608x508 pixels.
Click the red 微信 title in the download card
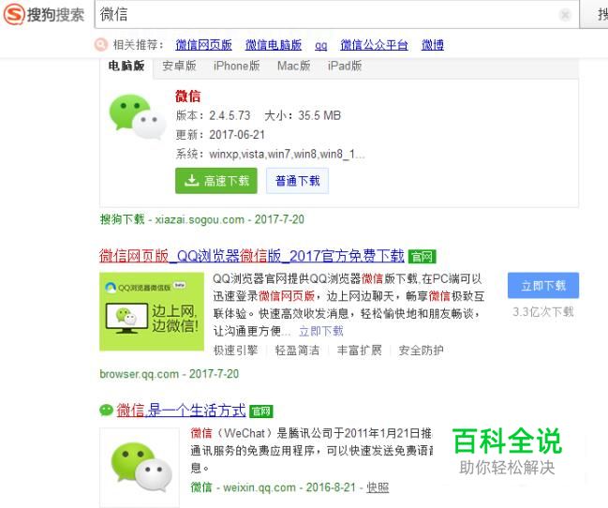pos(188,96)
